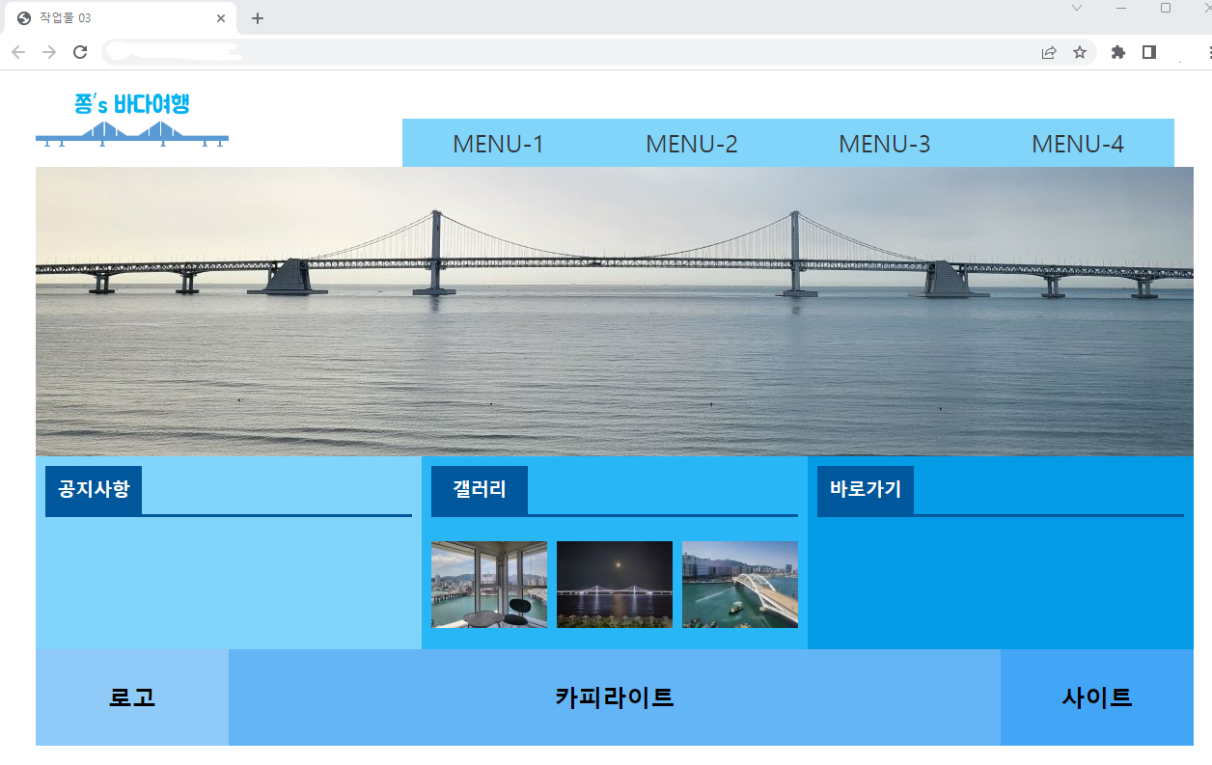This screenshot has width=1212, height=765.
Task: Click the tab search chevron
Action: pos(1077,8)
